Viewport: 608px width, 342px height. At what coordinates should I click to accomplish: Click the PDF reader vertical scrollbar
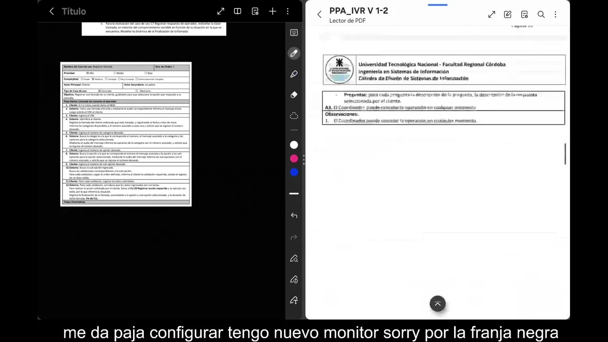point(565,154)
